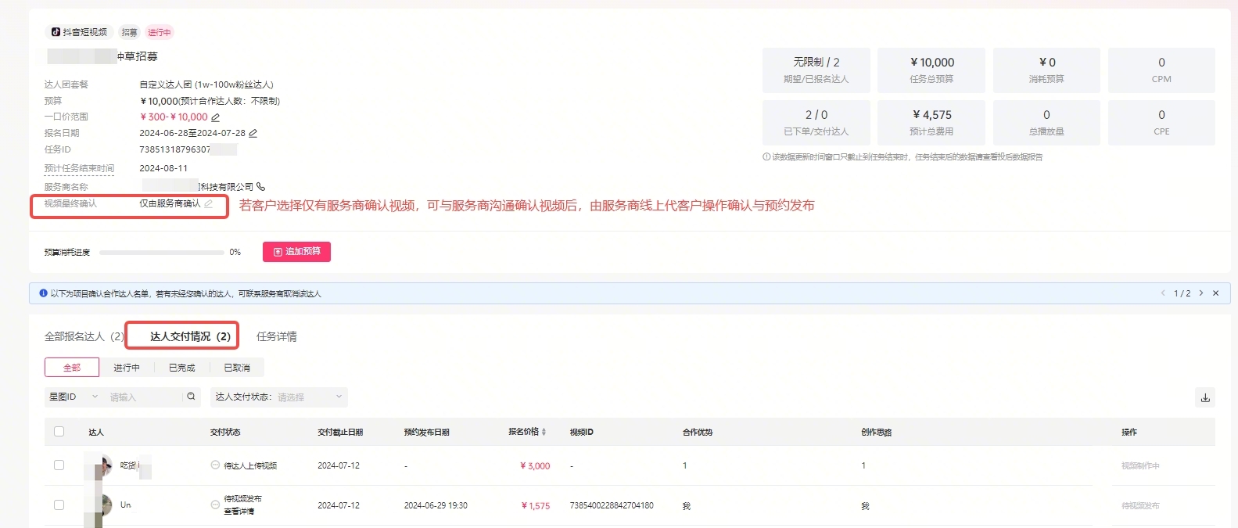The width and height of the screenshot is (1238, 528).
Task: Edit the 一口价范围 price range pencil icon
Action: (x=216, y=117)
